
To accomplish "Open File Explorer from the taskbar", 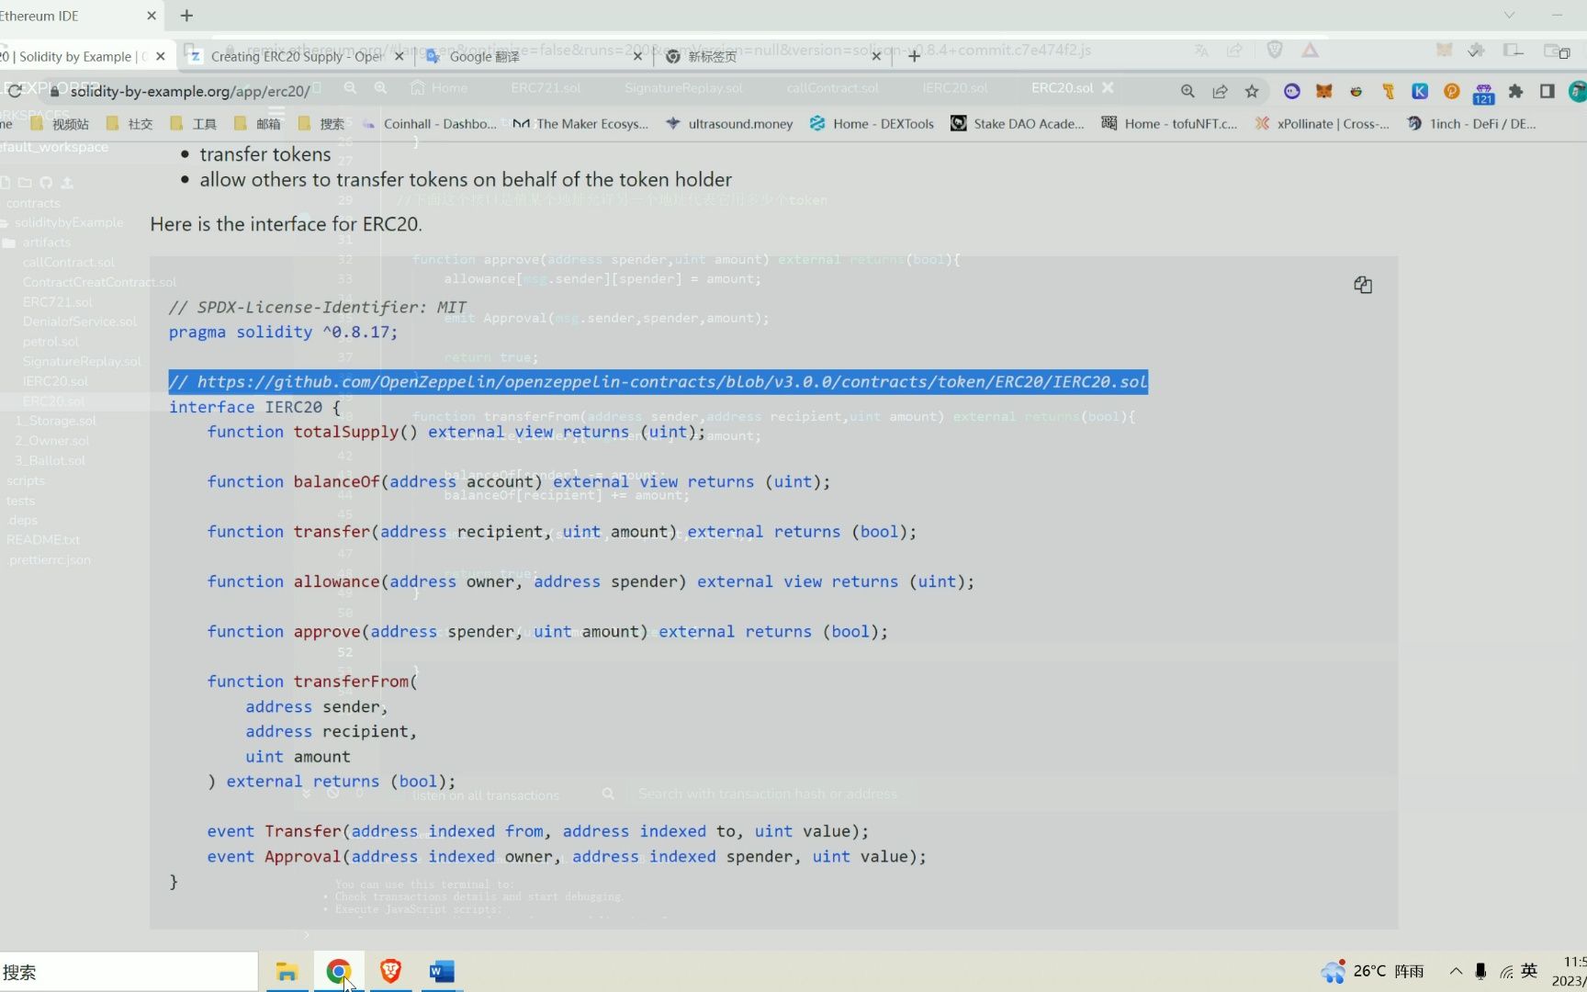I will click(x=287, y=972).
